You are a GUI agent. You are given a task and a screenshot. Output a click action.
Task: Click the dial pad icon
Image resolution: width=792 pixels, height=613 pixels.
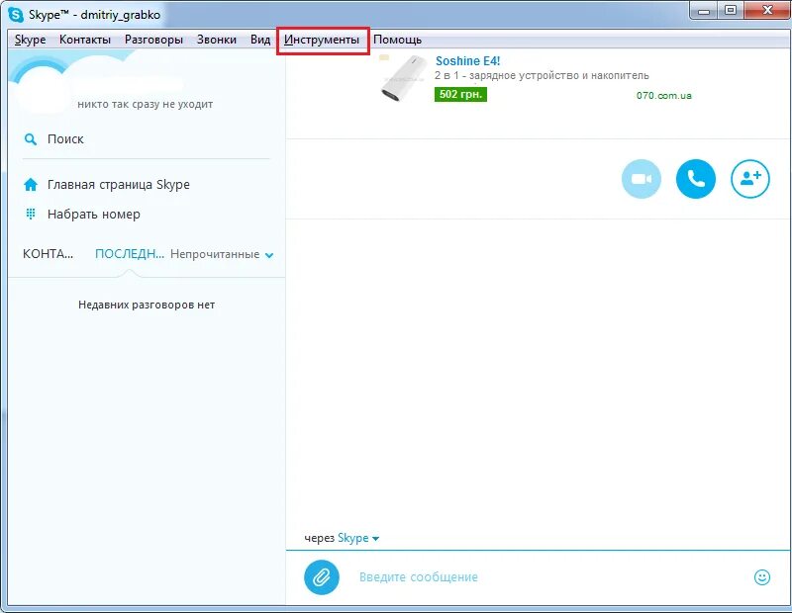pyautogui.click(x=31, y=214)
